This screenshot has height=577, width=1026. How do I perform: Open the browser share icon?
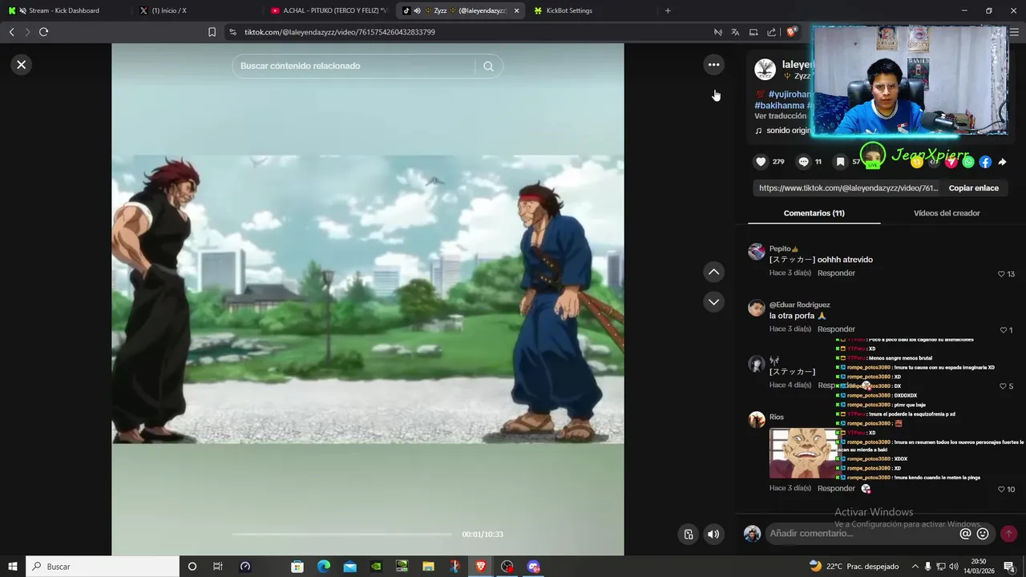(771, 32)
